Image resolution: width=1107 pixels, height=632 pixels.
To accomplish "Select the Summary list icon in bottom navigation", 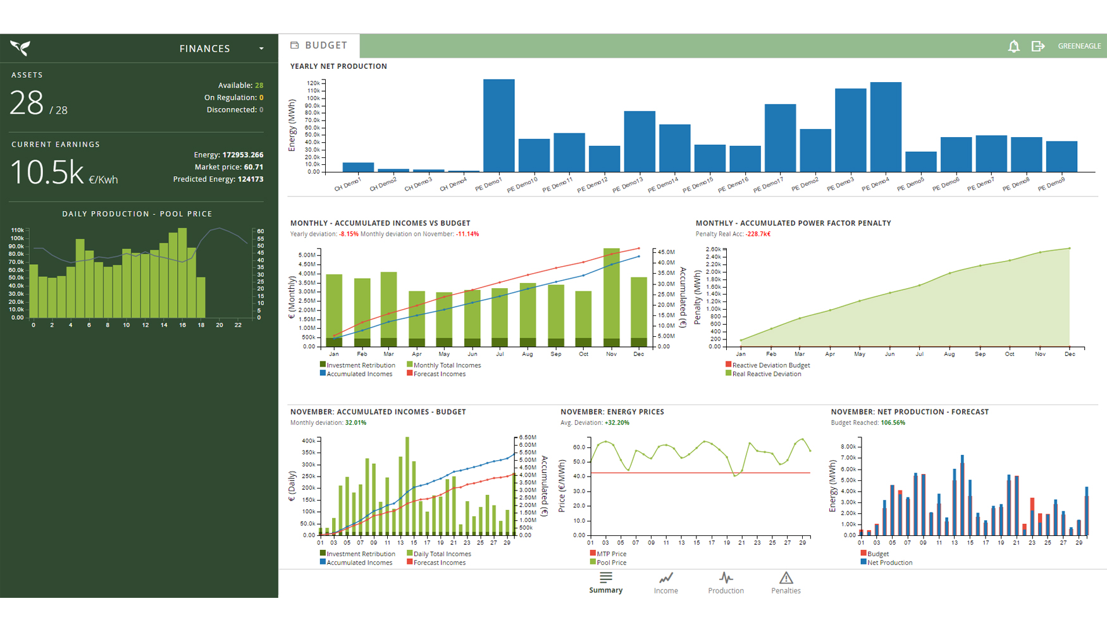I will click(605, 578).
